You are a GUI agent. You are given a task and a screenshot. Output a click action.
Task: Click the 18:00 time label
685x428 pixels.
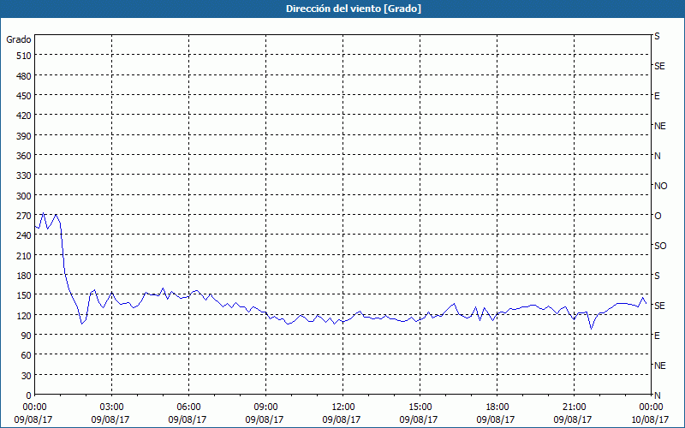497,407
